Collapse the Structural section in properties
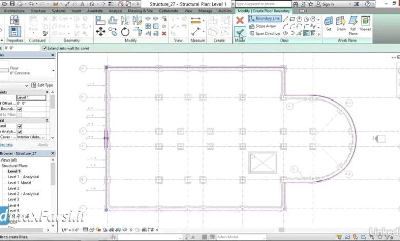 point(47,120)
